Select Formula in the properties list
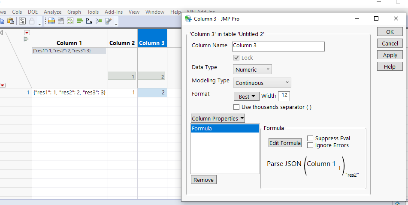408x205 pixels. (x=225, y=129)
